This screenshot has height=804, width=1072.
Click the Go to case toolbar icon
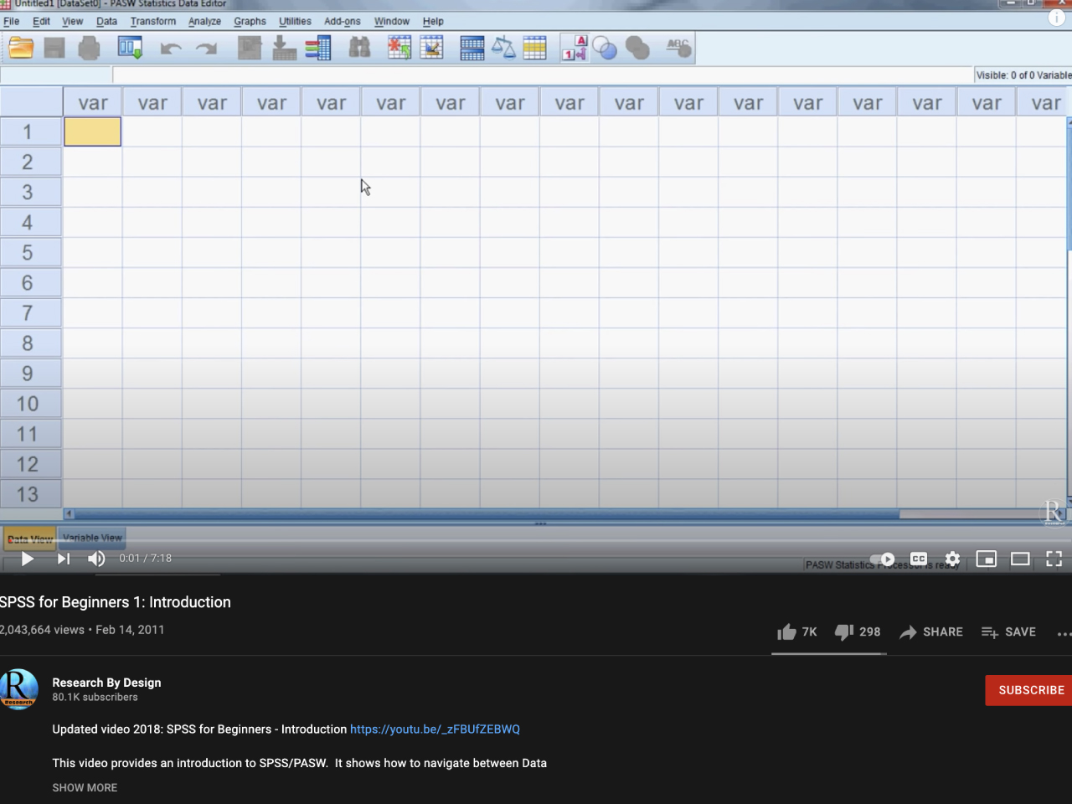click(x=250, y=49)
